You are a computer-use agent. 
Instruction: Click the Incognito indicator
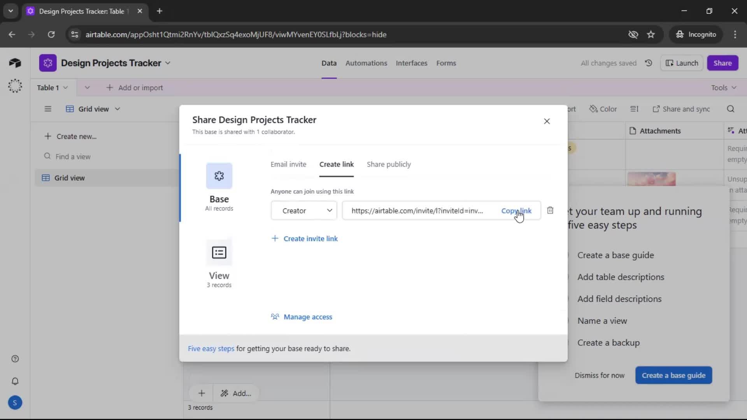[x=696, y=35]
